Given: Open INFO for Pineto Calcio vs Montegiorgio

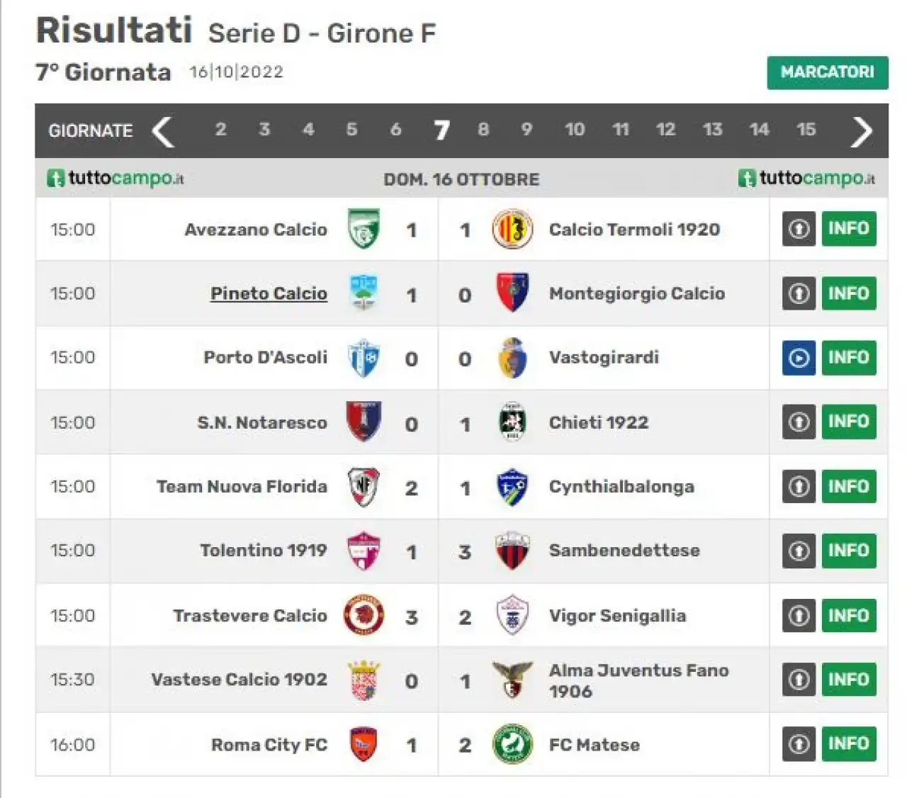Looking at the screenshot, I should coord(849,293).
